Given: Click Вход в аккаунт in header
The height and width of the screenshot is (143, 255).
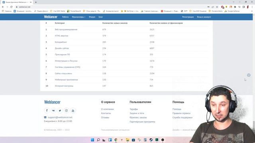Looking at the screenshot, I should tap(204, 17).
